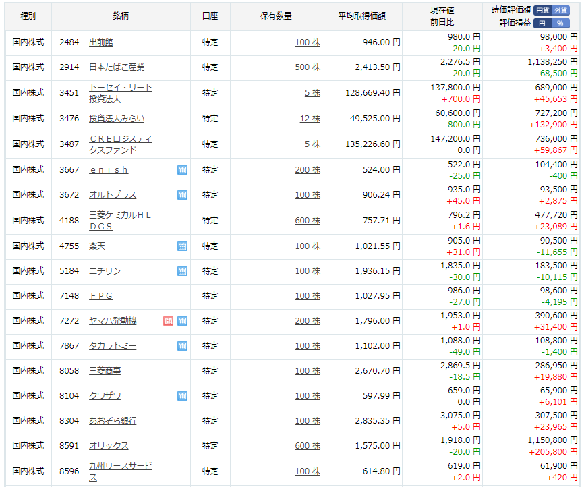The height and width of the screenshot is (487, 582).
Task: Click 100株 quantity for 三菱商事
Action: pos(308,370)
